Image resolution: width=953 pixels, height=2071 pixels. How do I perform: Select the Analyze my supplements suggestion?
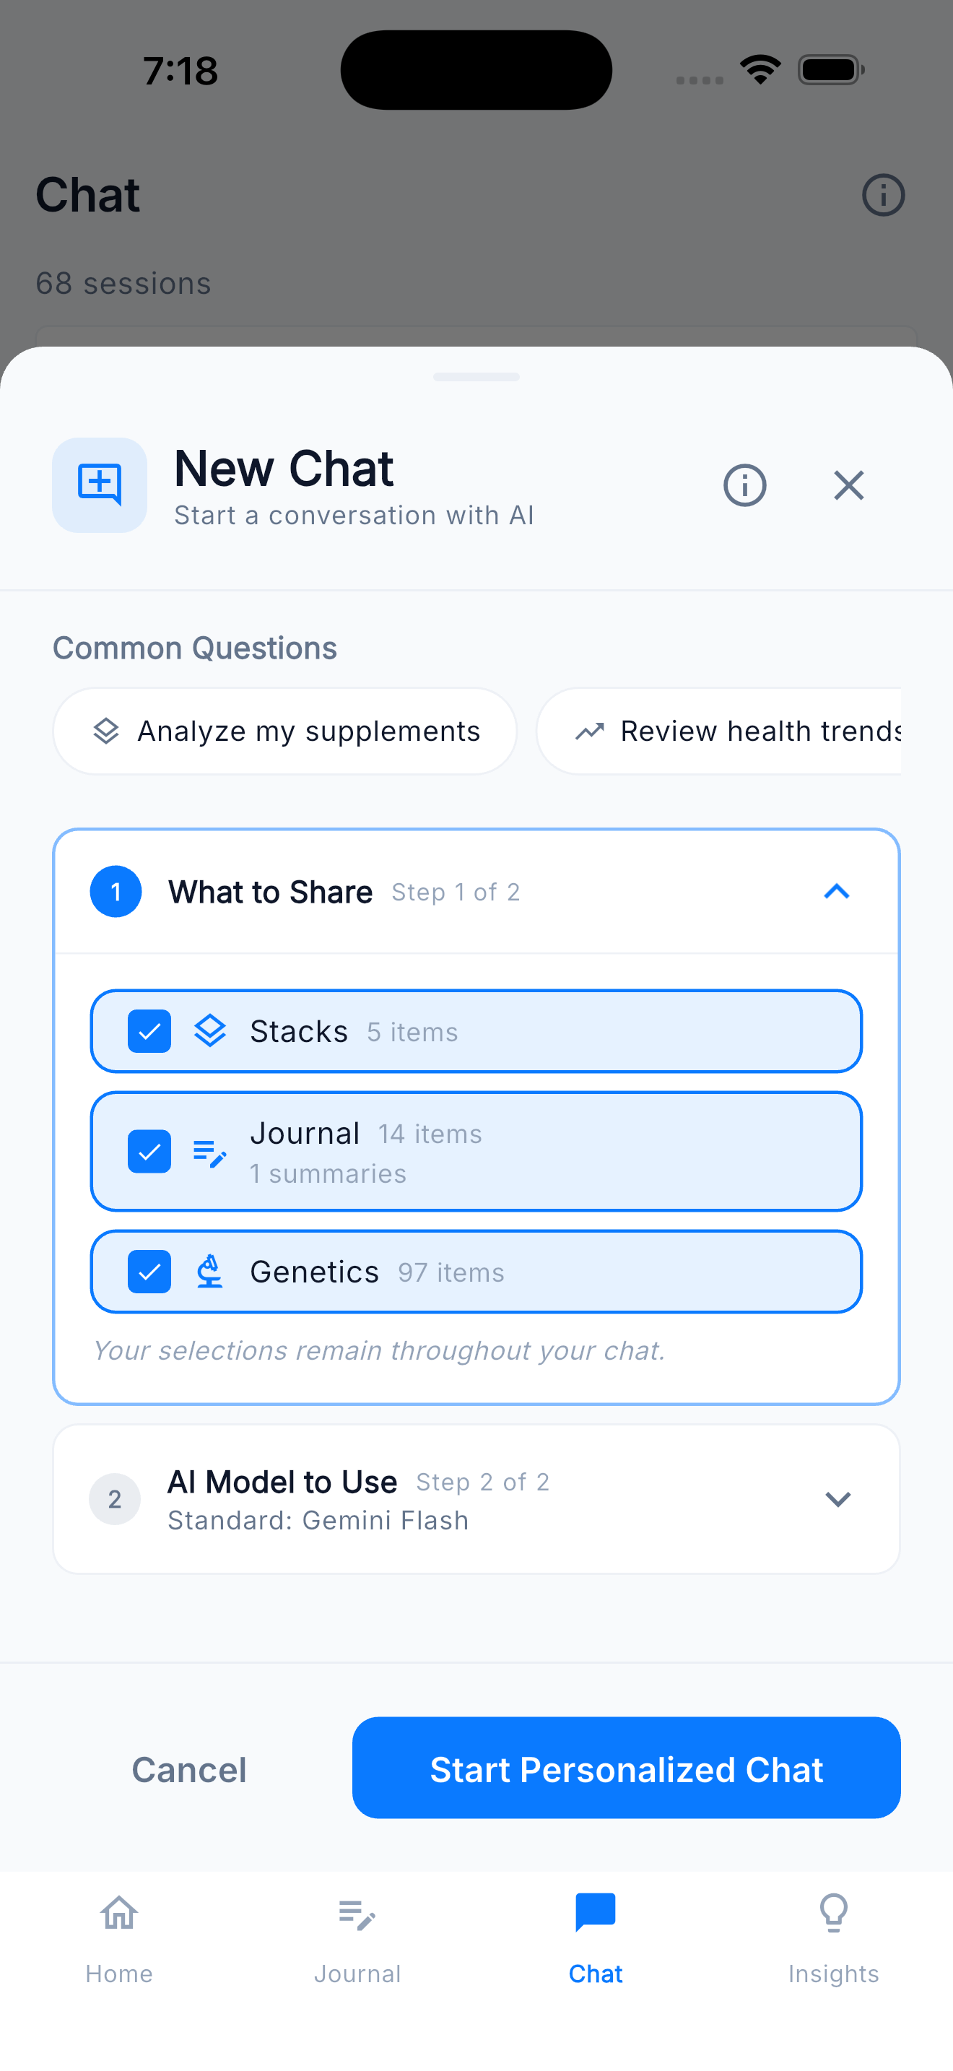click(284, 731)
